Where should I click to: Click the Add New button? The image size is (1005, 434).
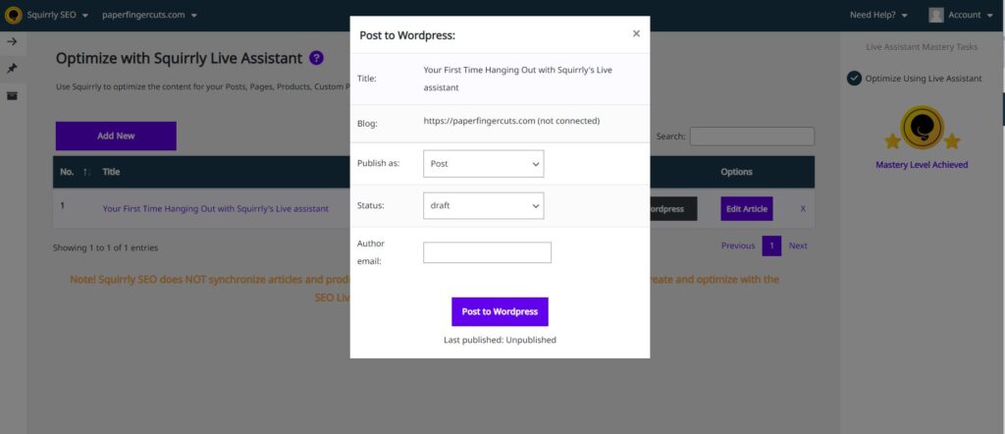(116, 136)
